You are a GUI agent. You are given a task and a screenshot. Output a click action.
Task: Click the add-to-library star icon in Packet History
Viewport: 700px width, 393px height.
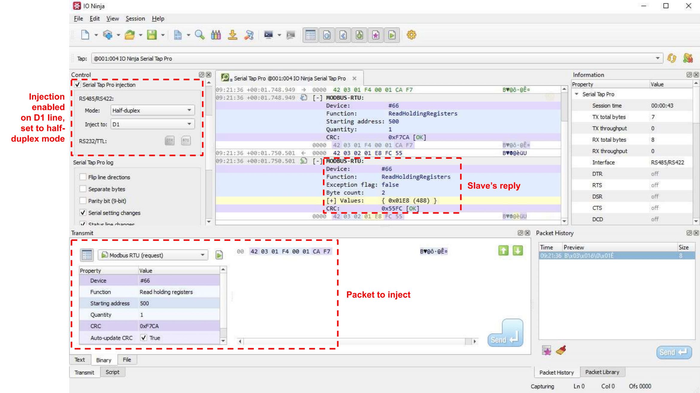[x=547, y=350]
